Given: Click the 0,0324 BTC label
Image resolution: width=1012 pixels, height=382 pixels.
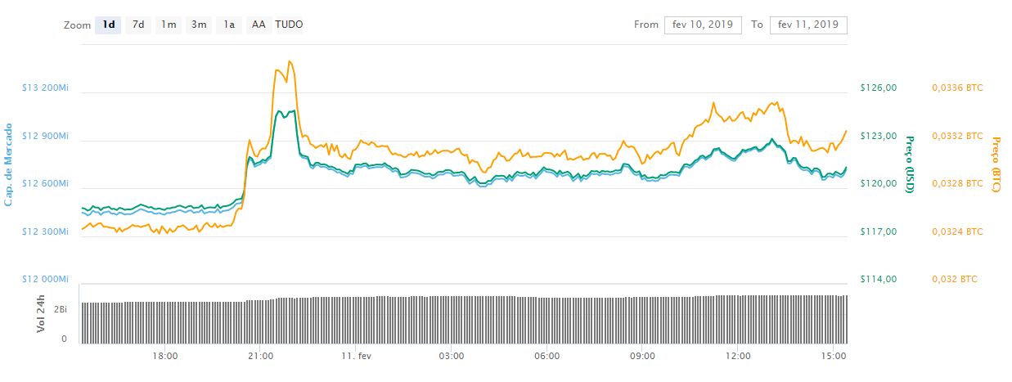Looking at the screenshot, I should (958, 232).
